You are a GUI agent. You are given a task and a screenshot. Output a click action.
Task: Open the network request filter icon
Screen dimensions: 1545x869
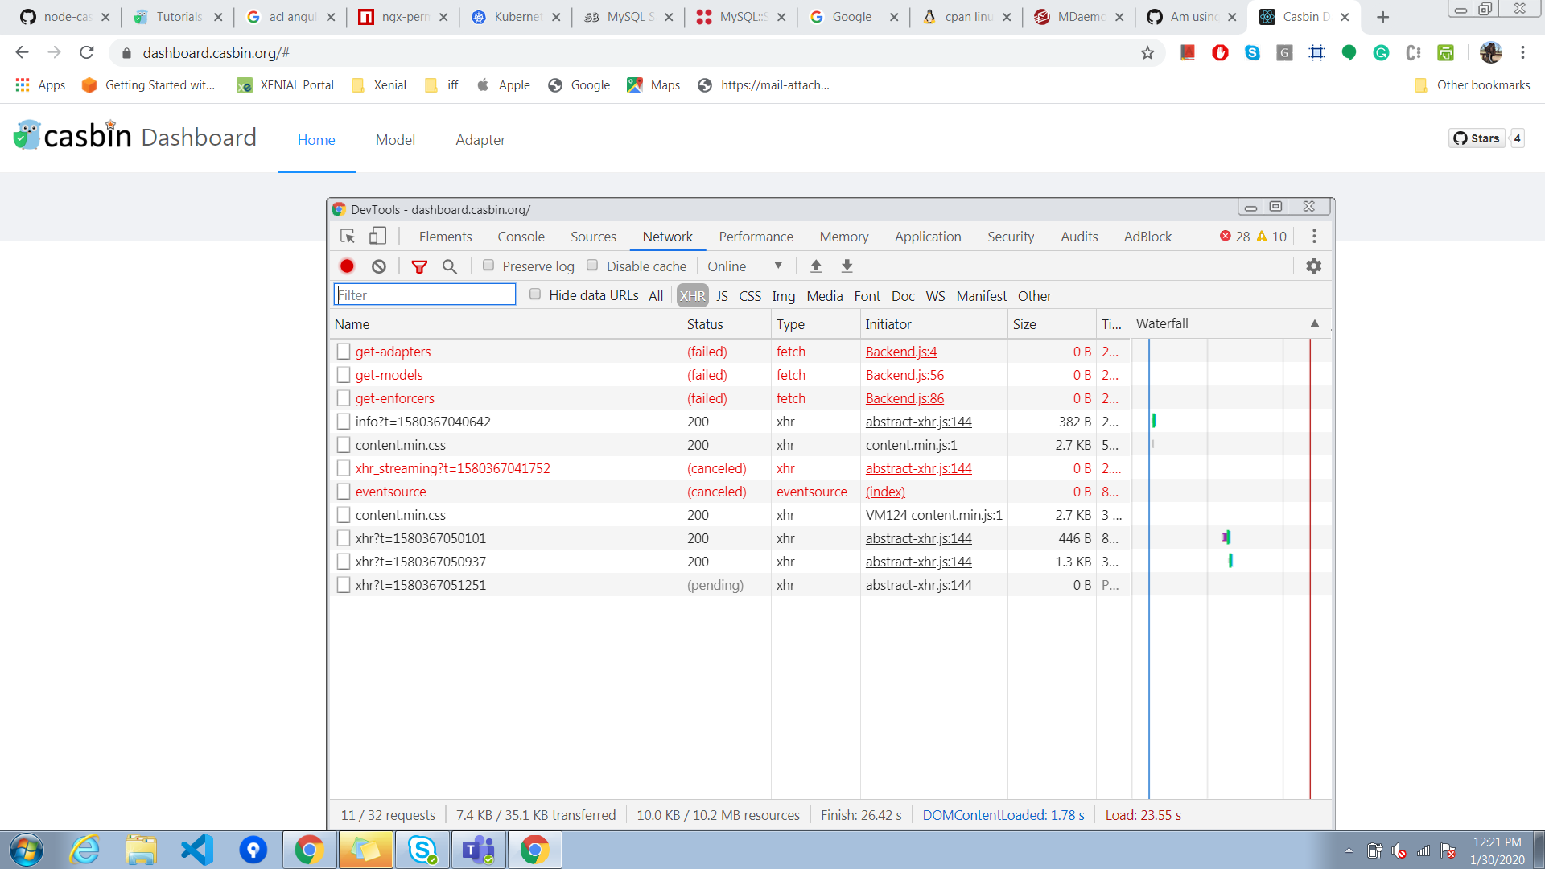click(419, 266)
